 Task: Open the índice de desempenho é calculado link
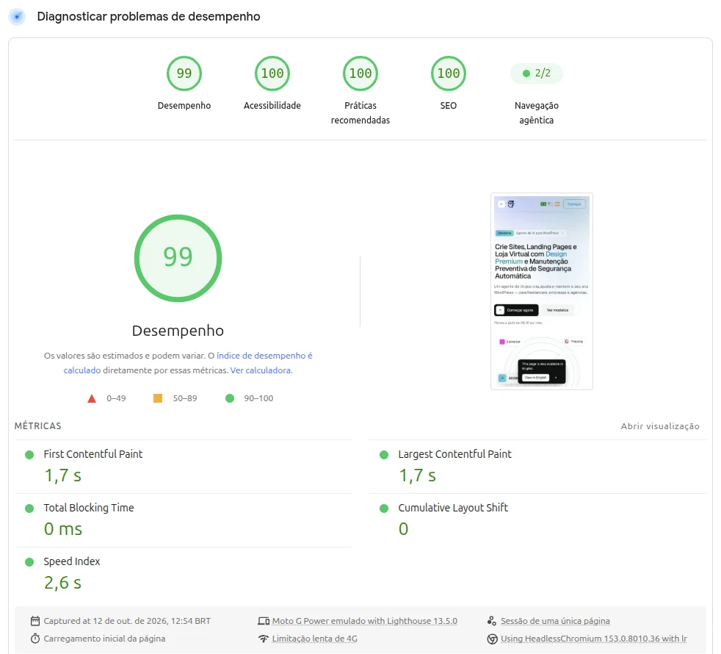click(264, 356)
